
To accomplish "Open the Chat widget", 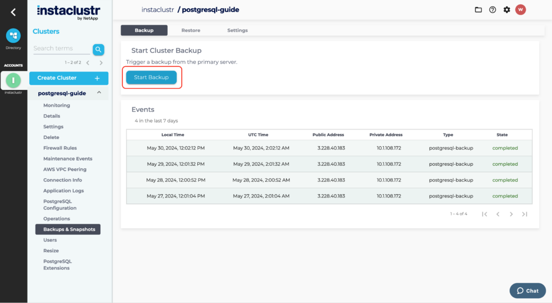I will coord(527,291).
